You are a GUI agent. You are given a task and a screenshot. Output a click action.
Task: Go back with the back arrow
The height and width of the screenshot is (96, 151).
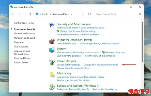coord(13,14)
